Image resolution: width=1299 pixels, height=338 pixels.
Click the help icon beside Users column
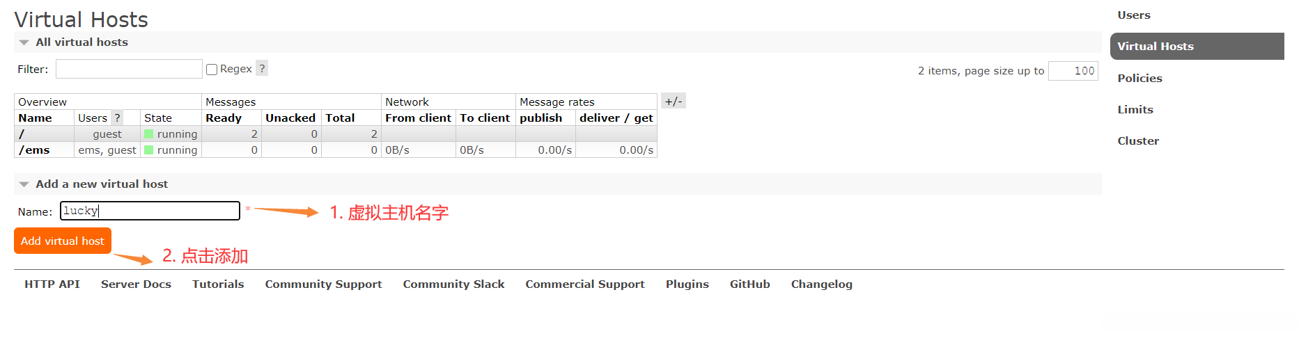tap(117, 118)
